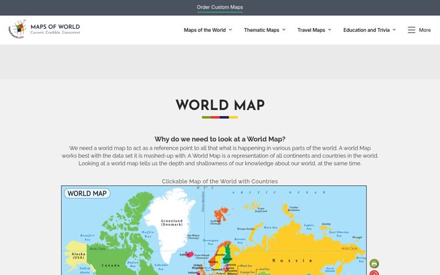Click Canada on the clickable map
The width and height of the screenshot is (440, 275).
[111, 265]
